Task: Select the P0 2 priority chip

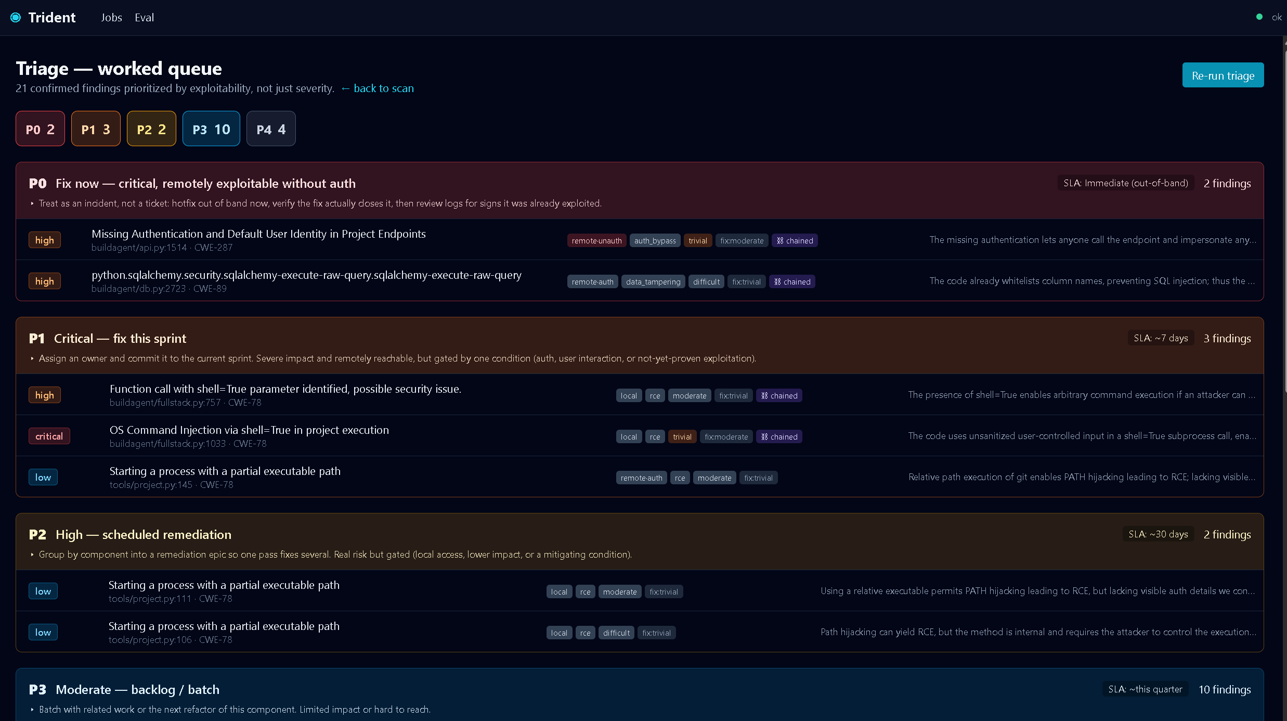Action: click(40, 129)
